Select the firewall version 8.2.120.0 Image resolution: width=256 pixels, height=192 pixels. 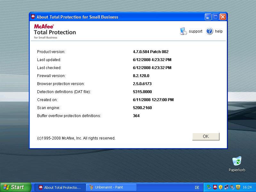141,76
